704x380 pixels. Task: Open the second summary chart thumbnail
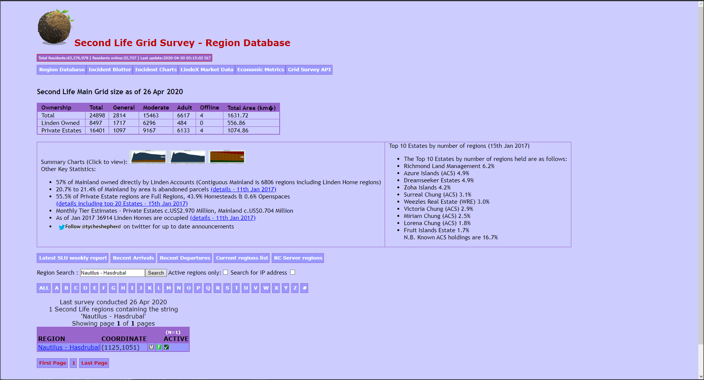(x=187, y=157)
